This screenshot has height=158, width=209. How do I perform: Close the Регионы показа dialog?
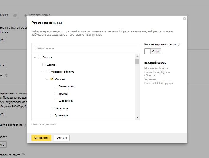(x=184, y=19)
